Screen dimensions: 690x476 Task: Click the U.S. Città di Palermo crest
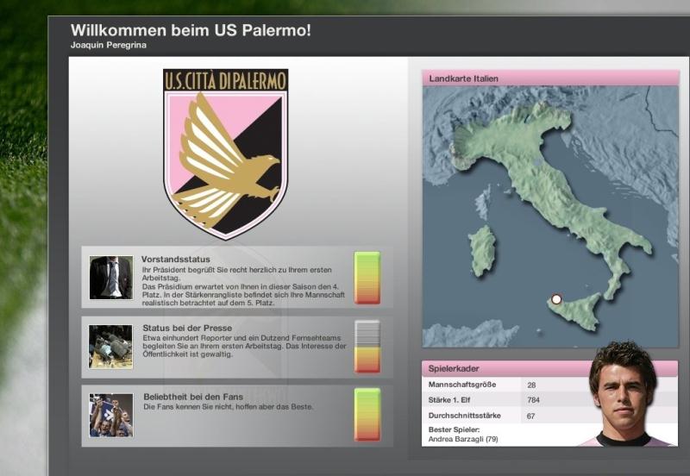[x=226, y=153]
